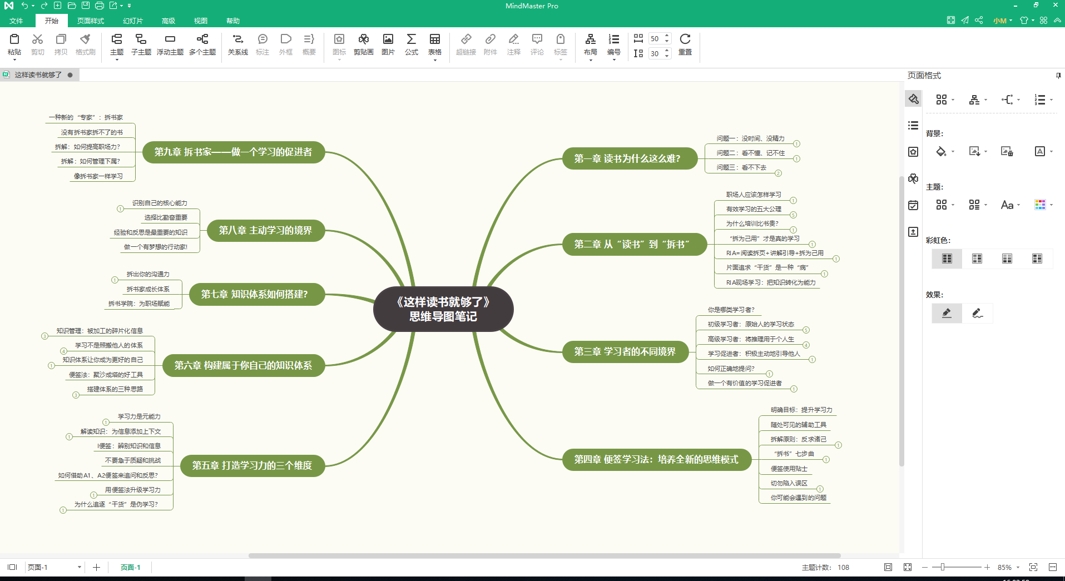1065x581 pixels.
Task: Enable the second hand-drawn 效果 style
Action: tap(977, 313)
